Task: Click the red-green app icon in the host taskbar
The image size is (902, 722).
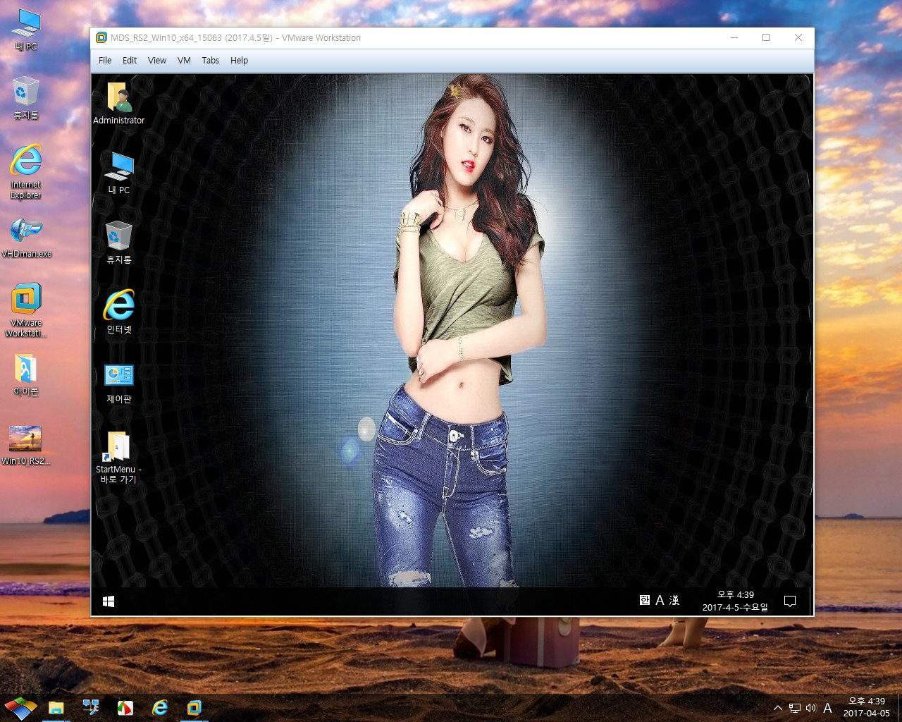Action: click(125, 707)
